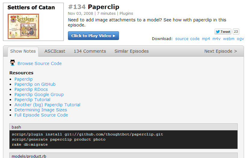
Task: Go to Next Episode
Action: [x=221, y=51]
